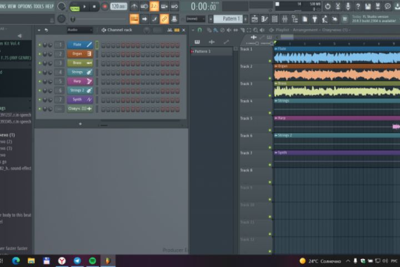Click the plus button next to Pattern 1
The height and width of the screenshot is (267, 400).
[246, 19]
